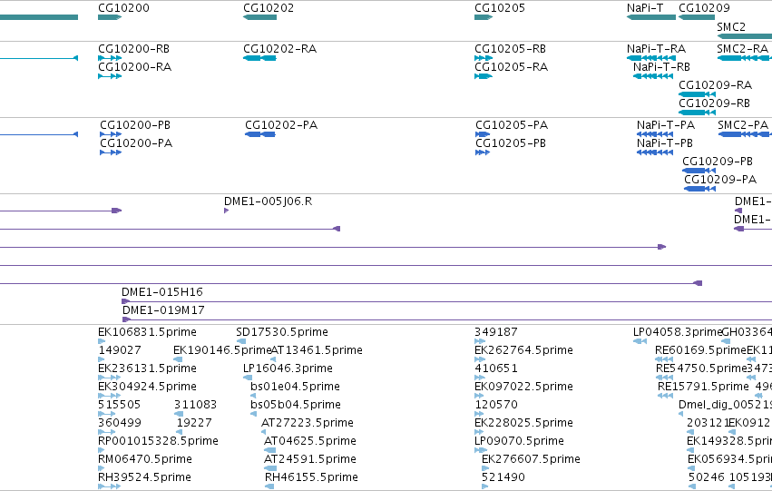The height and width of the screenshot is (491, 772).
Task: Click protein NaPi-T-PB
Action: pos(655,152)
